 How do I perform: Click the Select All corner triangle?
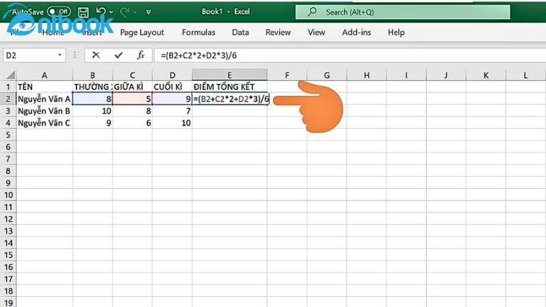pos(10,75)
